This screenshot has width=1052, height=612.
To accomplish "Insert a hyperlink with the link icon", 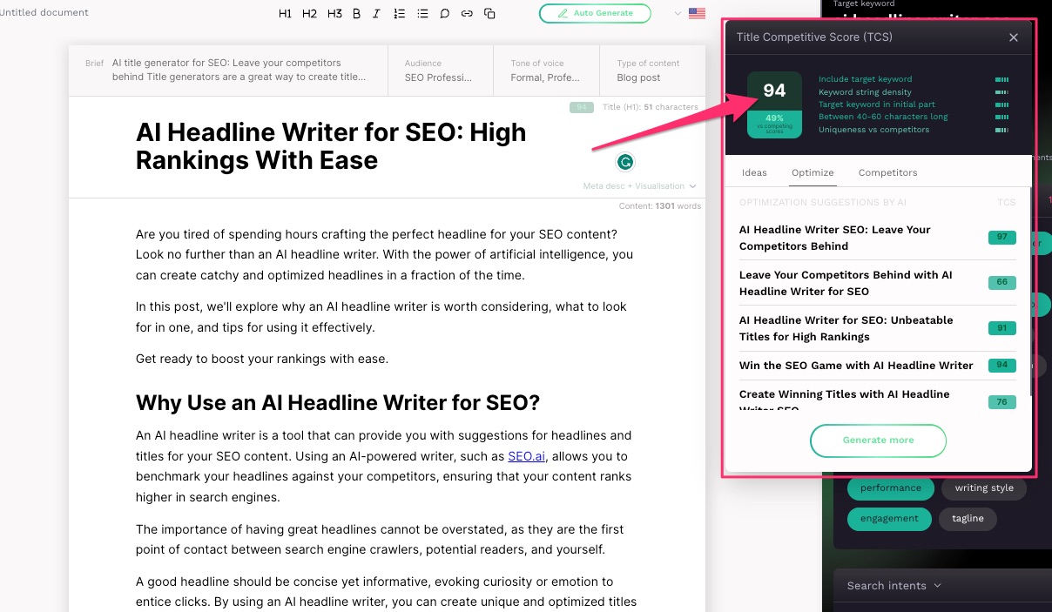I will coord(467,14).
